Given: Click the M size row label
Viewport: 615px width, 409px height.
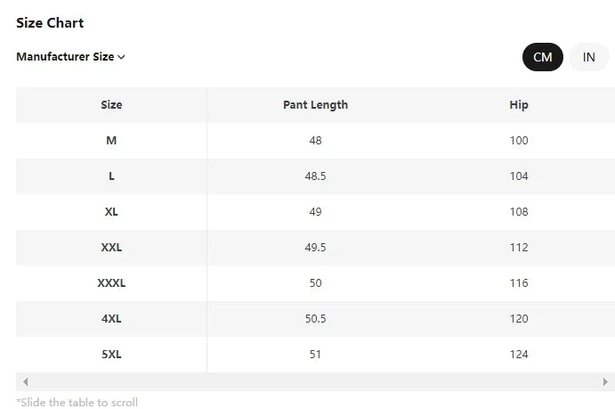Looking at the screenshot, I should click(111, 141).
